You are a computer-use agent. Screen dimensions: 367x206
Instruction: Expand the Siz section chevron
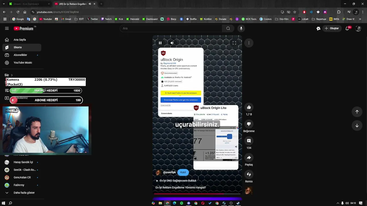pyautogui.click(x=12, y=75)
